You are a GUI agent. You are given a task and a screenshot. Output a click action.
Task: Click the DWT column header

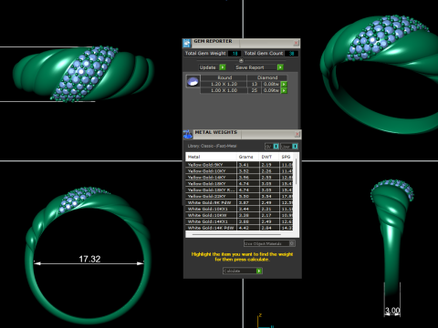269,157
